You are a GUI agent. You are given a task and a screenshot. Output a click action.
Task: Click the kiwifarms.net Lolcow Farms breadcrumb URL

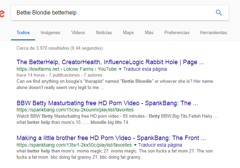click(66, 69)
